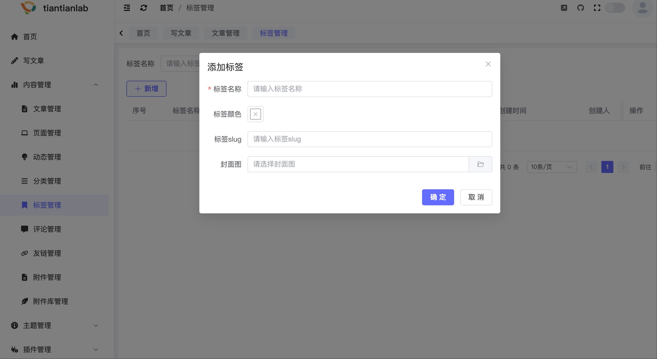Expand the 插件管理 sidebar group
The height and width of the screenshot is (359, 657).
point(55,349)
